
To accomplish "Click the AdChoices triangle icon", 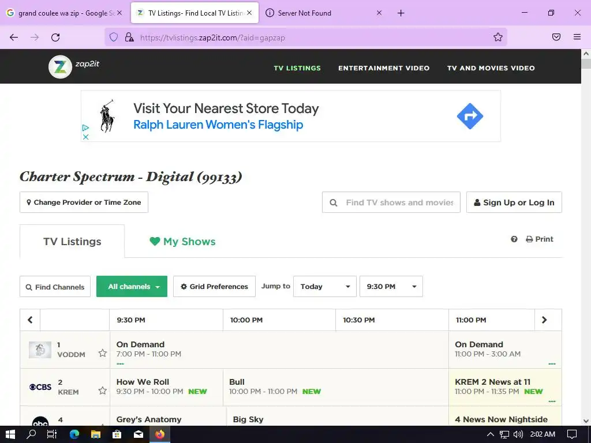I will tap(85, 128).
